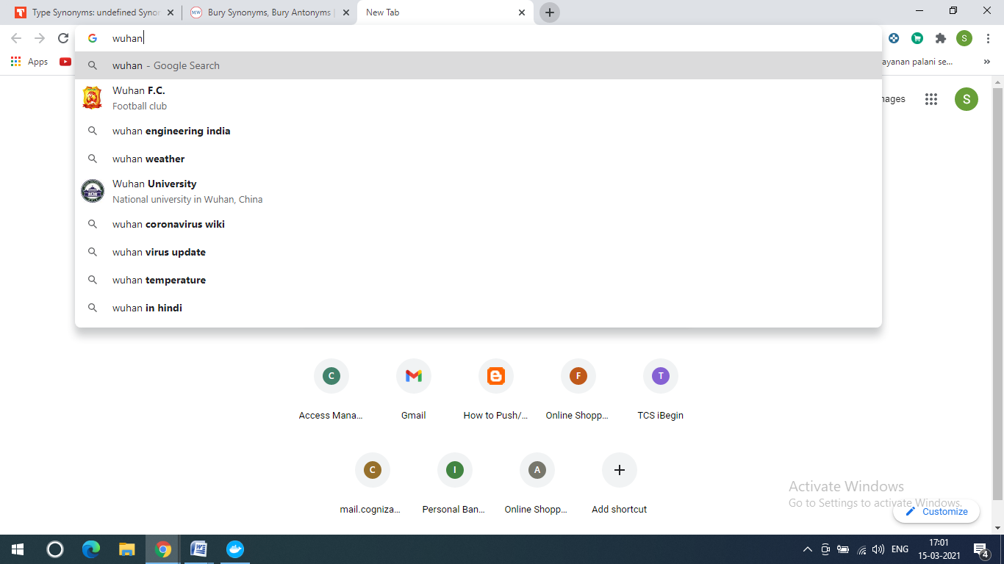Close the Bury Synonyms tab
The image size is (1004, 564).
(x=346, y=12)
